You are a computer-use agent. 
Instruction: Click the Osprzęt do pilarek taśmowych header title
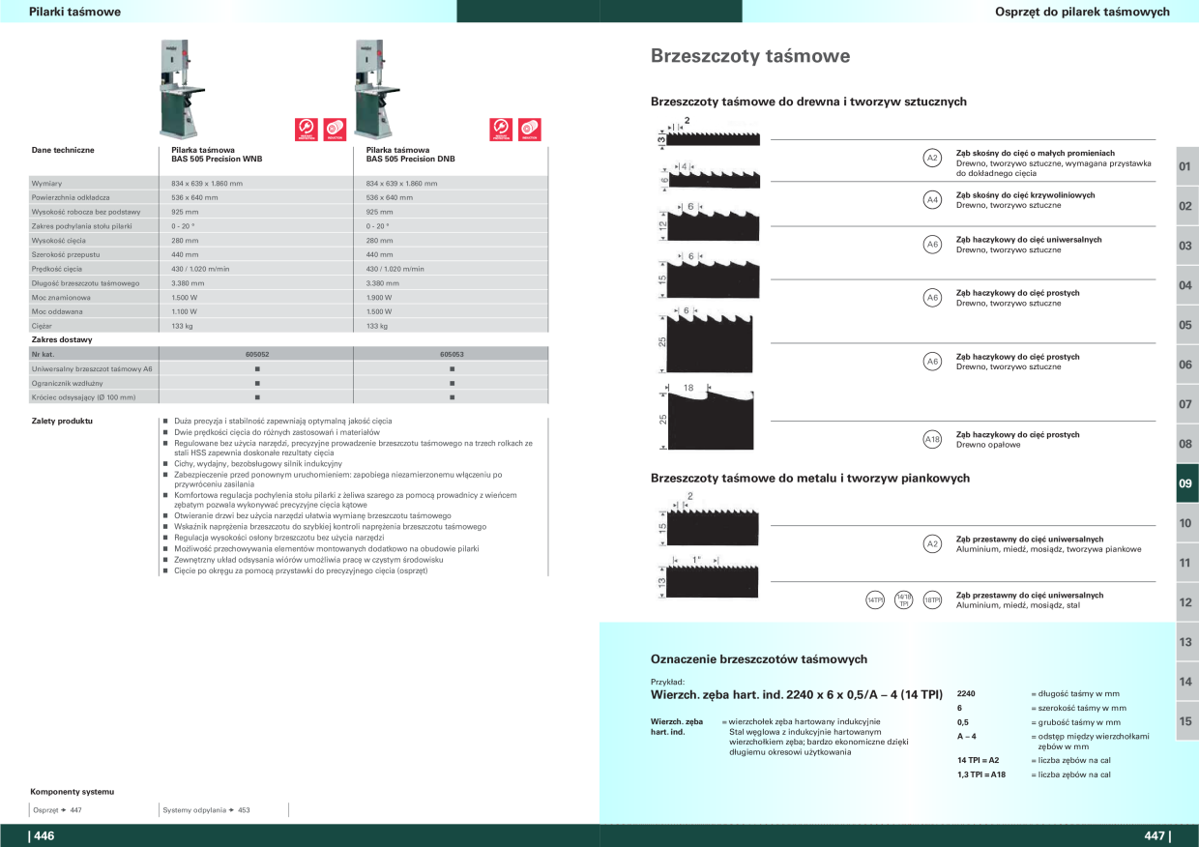click(x=1082, y=12)
